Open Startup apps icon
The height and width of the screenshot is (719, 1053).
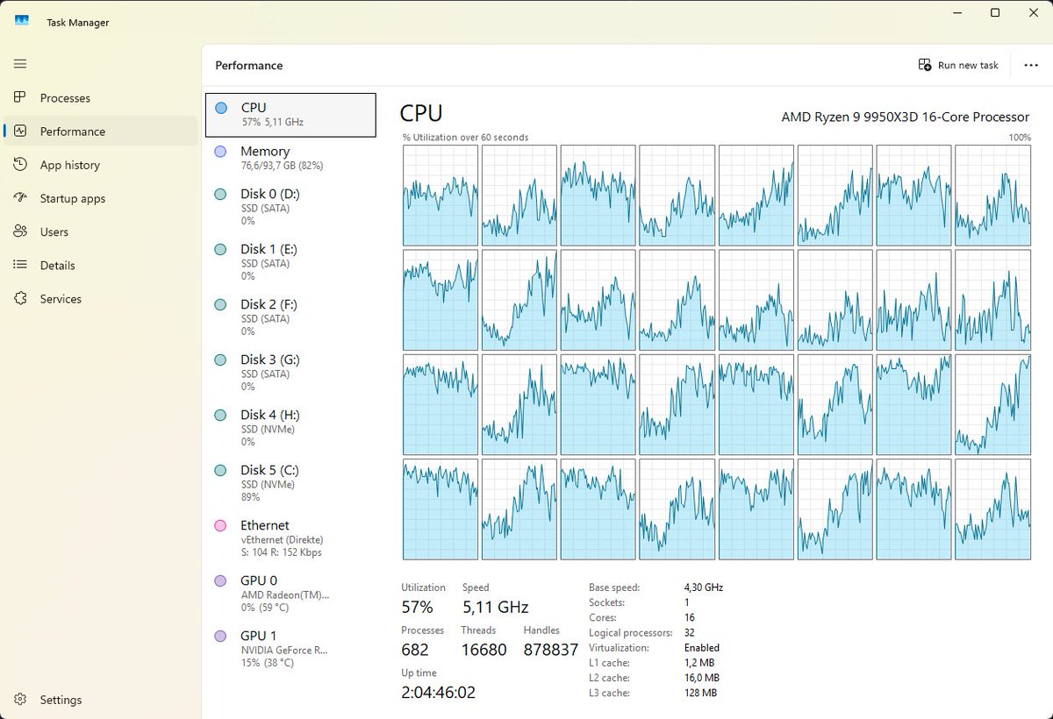click(x=20, y=198)
